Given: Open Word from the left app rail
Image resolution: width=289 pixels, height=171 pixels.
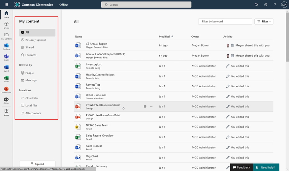Looking at the screenshot, I should (7, 69).
